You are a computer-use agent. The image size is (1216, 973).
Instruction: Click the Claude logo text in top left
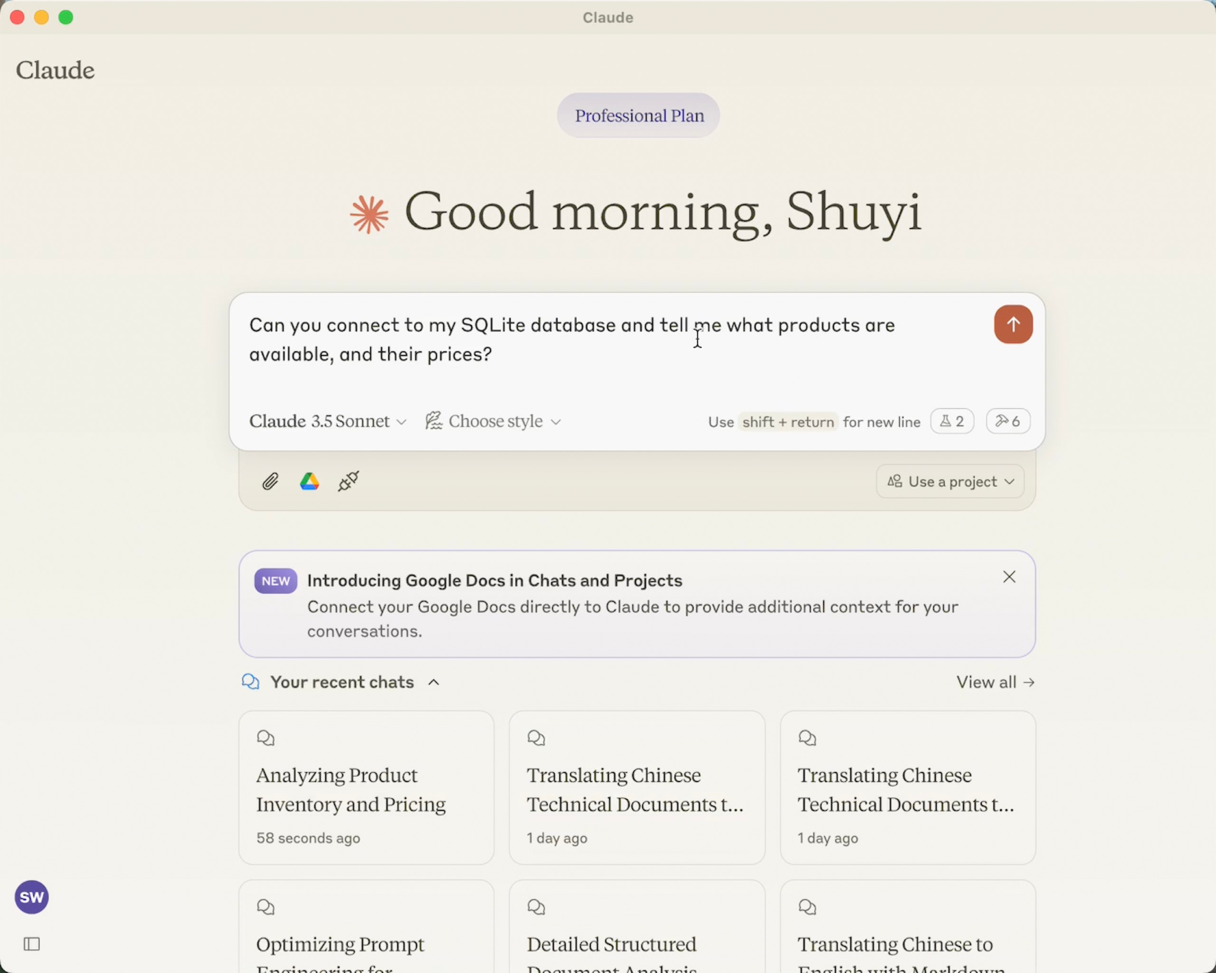[55, 70]
